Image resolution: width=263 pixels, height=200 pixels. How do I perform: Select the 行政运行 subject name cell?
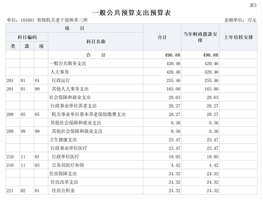point(61,80)
